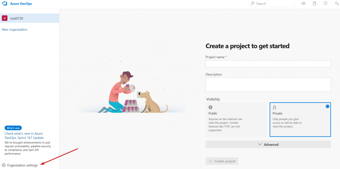This screenshot has height=169, width=340.
Task: Click the Azure DevOps logo icon
Action: tap(5, 4)
